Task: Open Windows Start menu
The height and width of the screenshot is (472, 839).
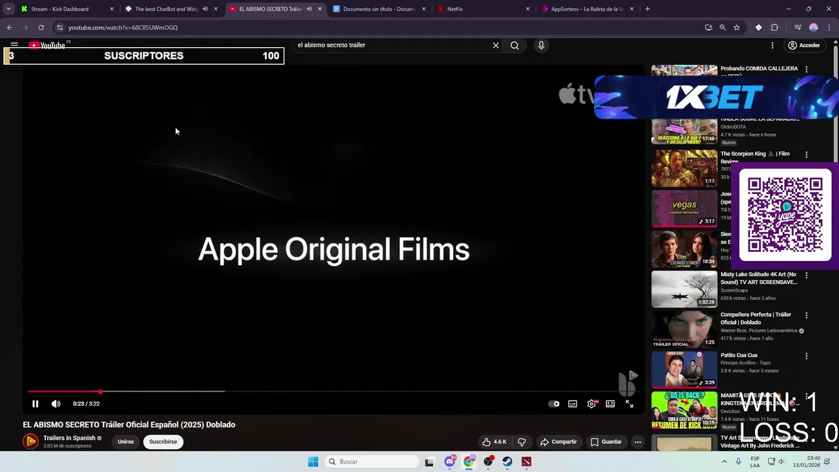Action: click(x=313, y=462)
